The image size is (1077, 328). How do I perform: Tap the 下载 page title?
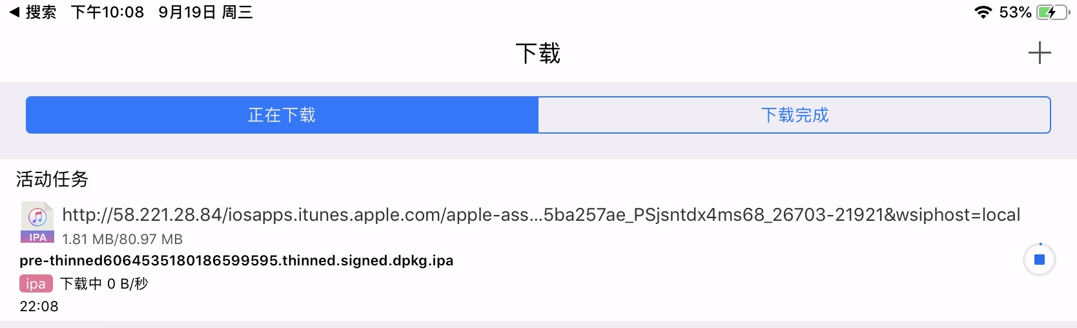[538, 53]
